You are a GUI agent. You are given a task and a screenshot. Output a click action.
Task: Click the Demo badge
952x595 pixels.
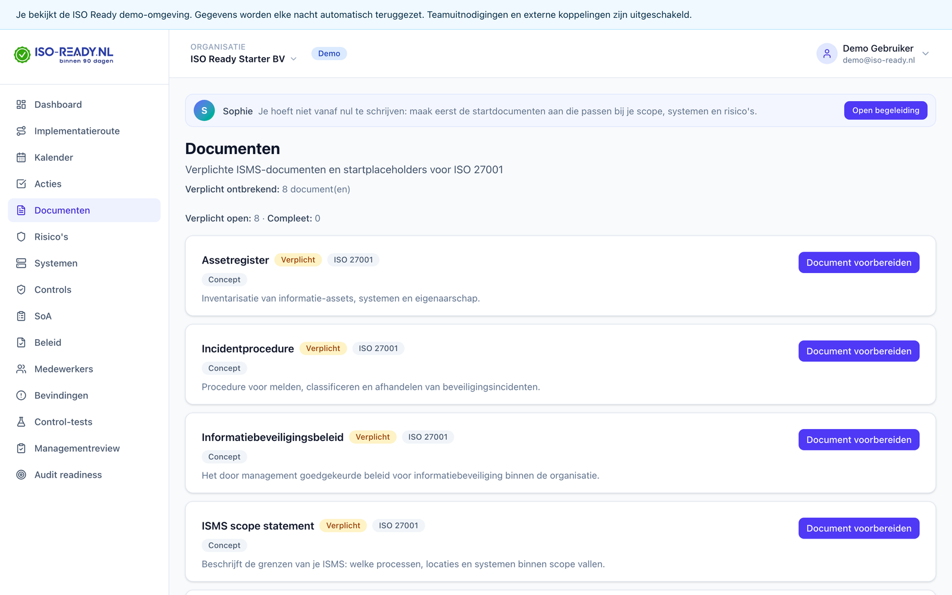coord(329,54)
